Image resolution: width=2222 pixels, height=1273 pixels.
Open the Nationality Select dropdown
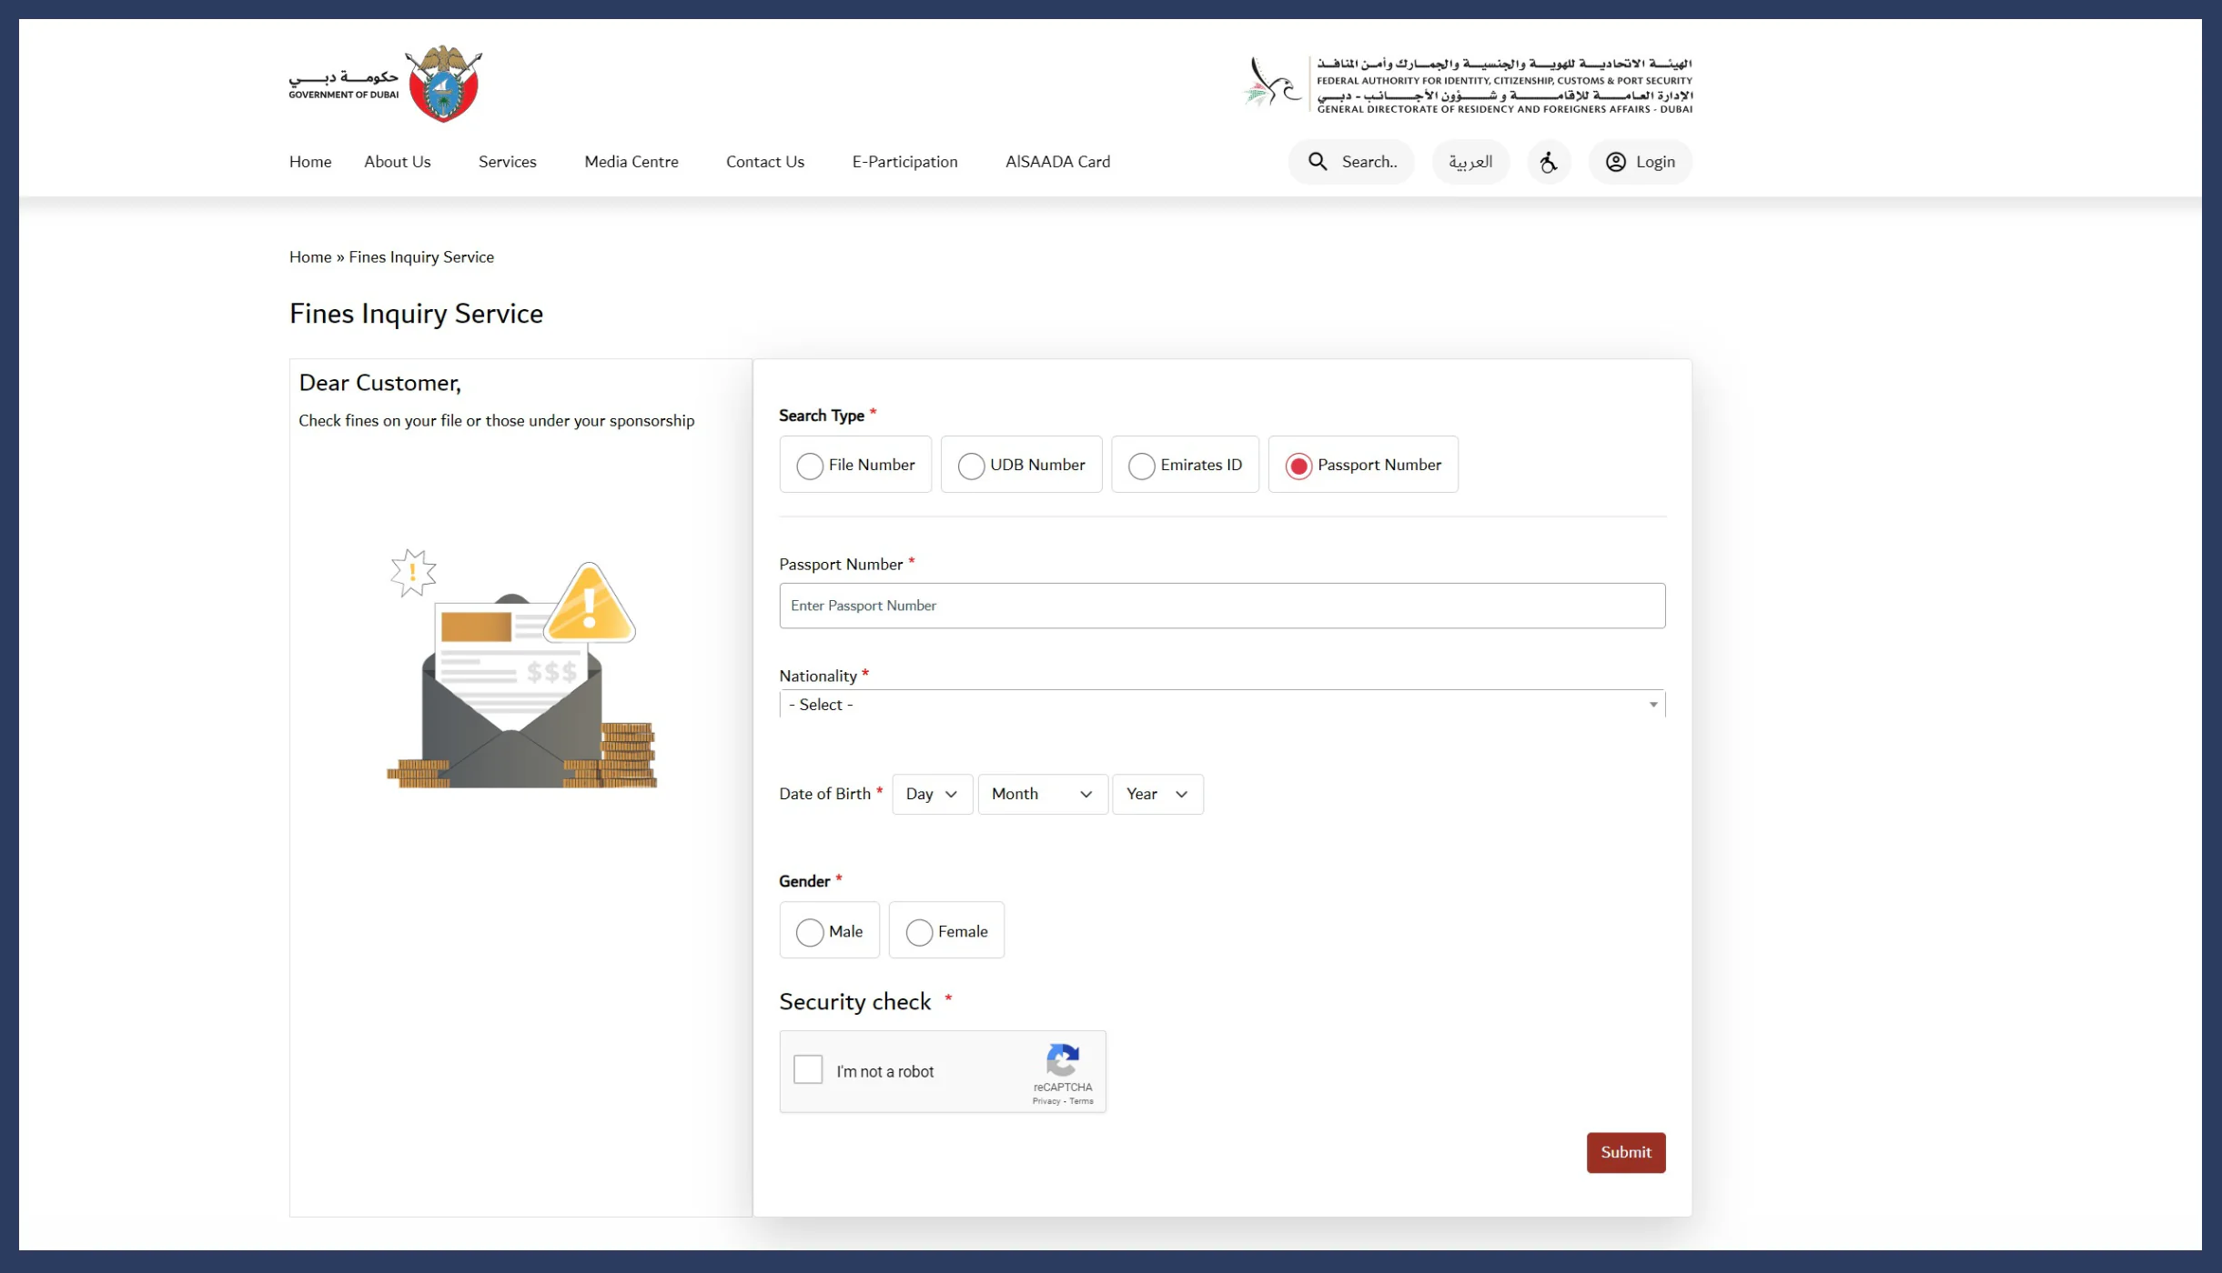coord(1221,704)
